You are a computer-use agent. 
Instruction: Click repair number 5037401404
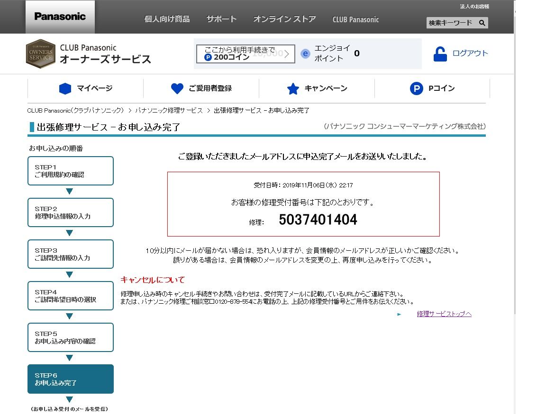[318, 220]
